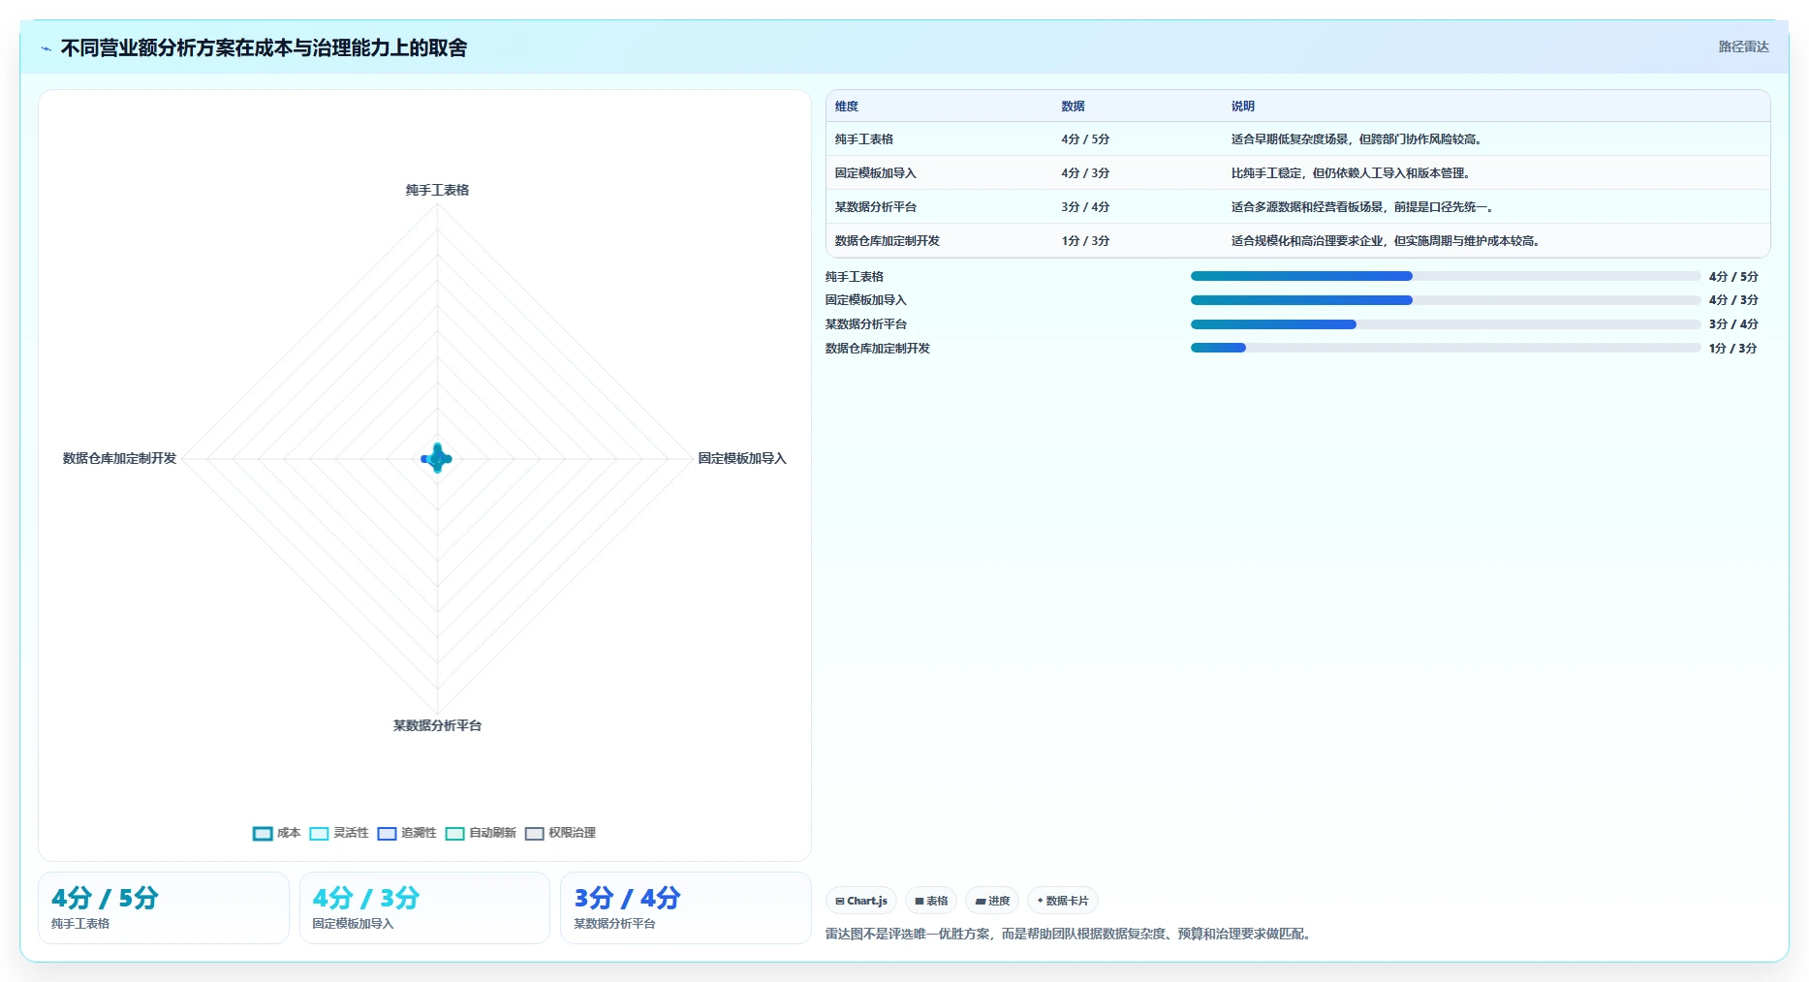Click the radar axis label 数据仓库加定制开发
This screenshot has width=1809, height=982.
[120, 458]
